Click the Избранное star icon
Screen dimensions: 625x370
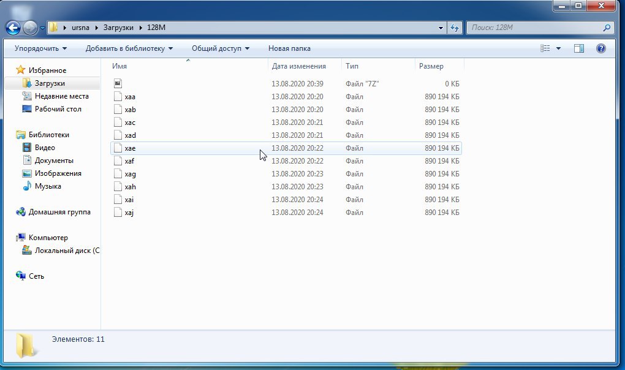(x=20, y=70)
